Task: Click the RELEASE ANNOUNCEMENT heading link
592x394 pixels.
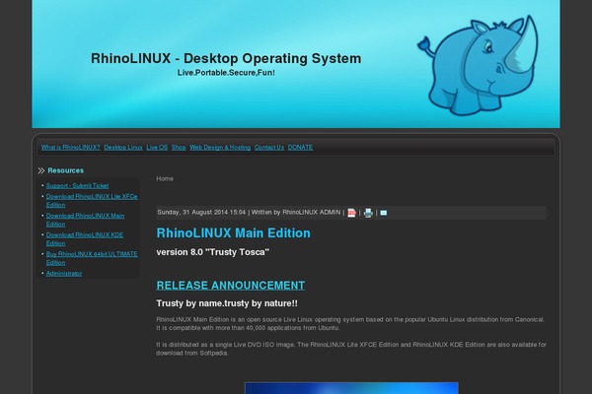Action: pyautogui.click(x=231, y=286)
